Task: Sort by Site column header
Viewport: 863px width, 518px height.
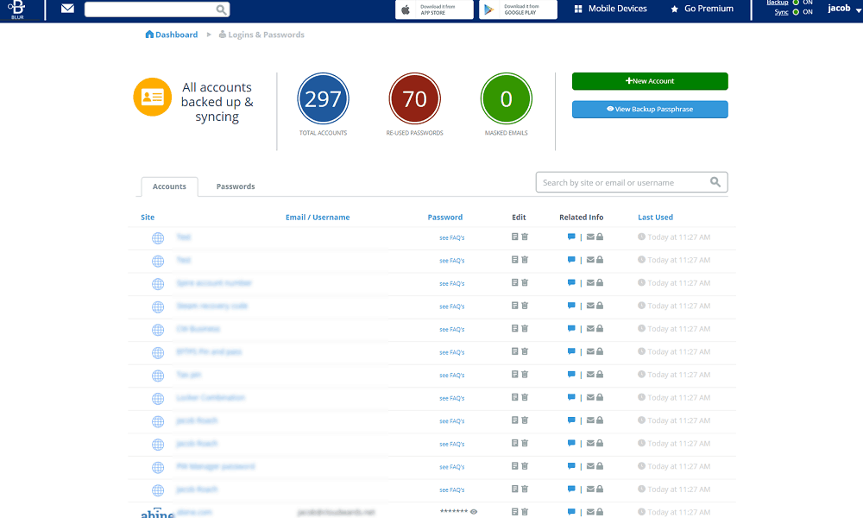Action: pos(148,218)
